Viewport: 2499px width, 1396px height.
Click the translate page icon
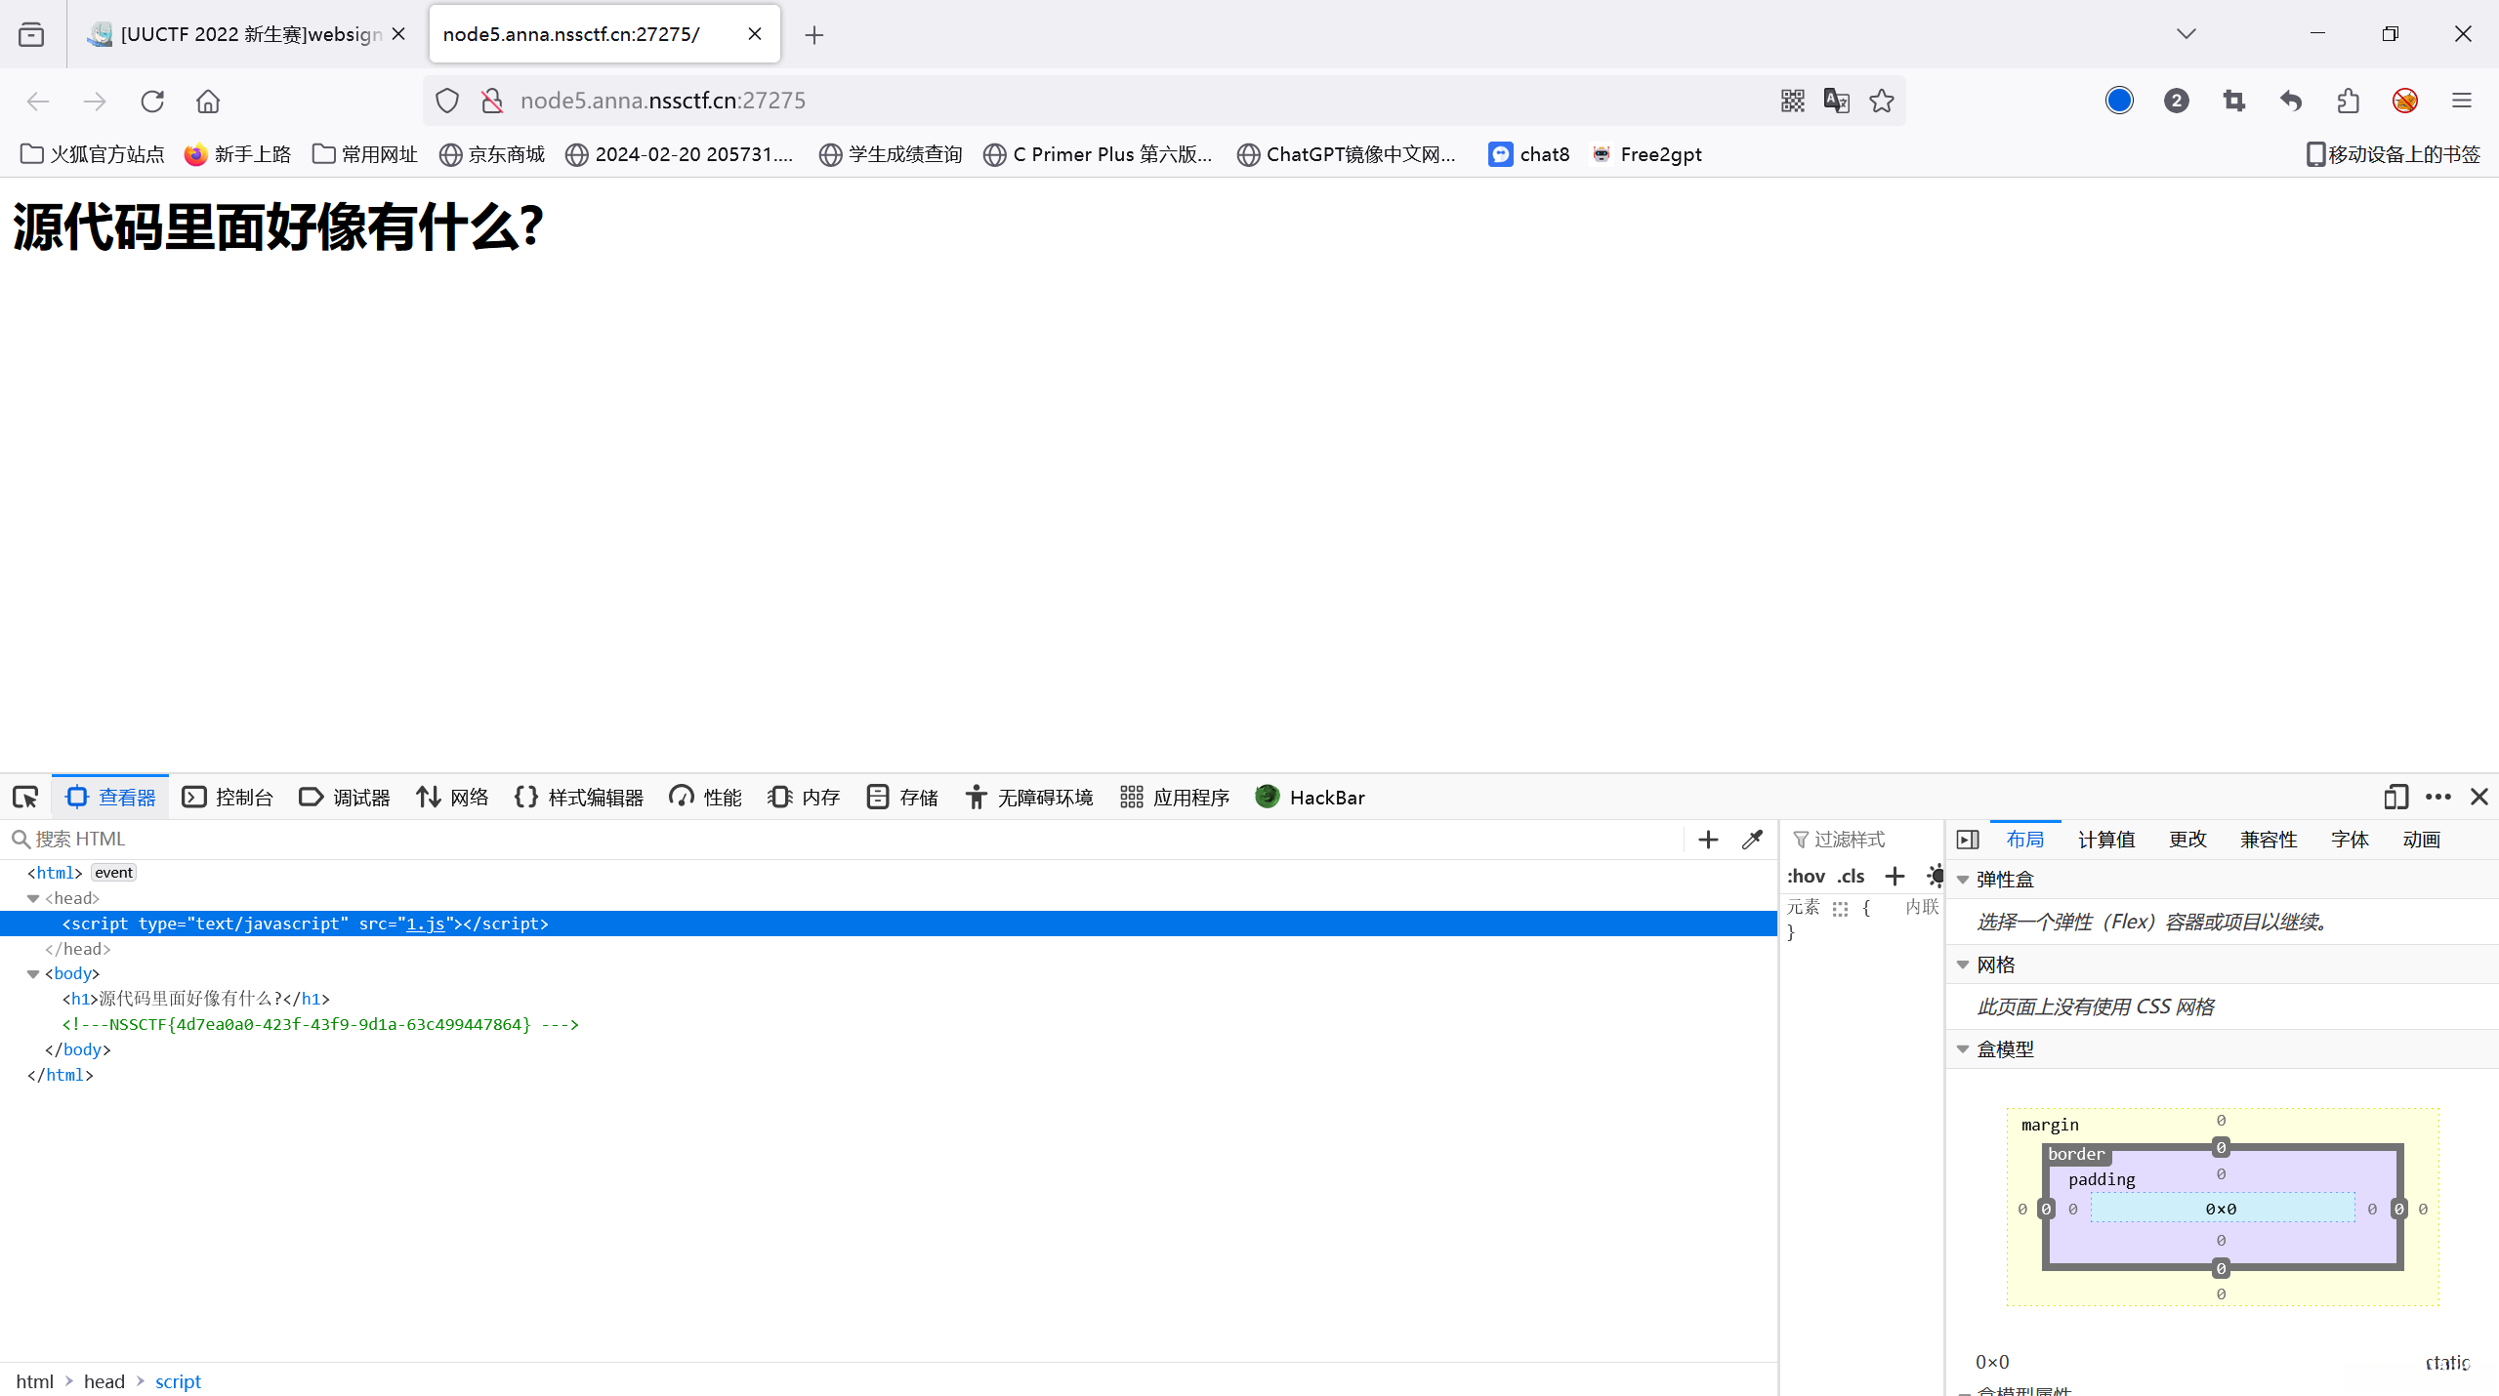[x=1836, y=101]
